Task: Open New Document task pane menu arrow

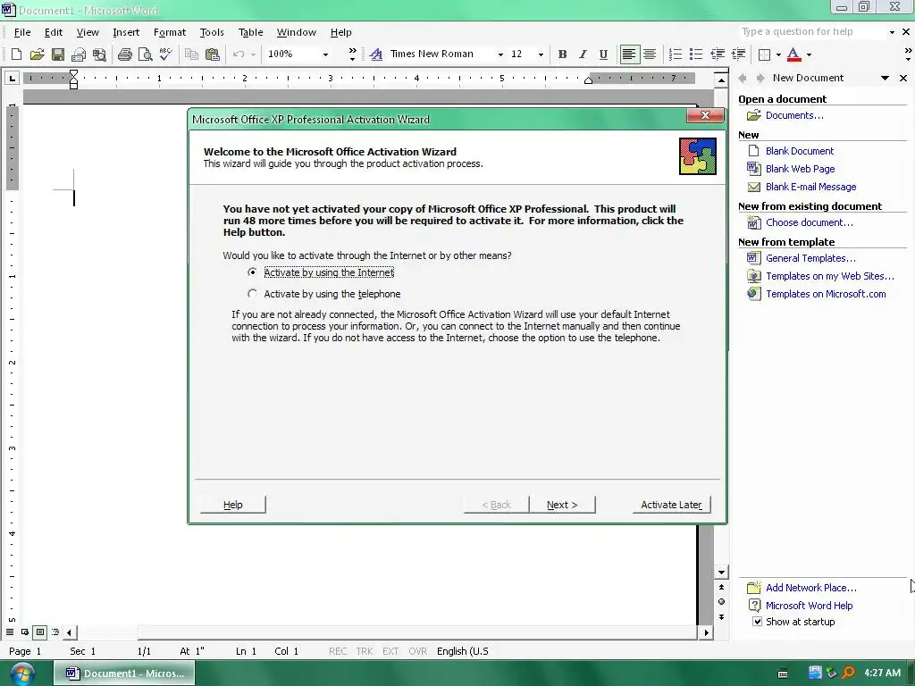Action: (886, 78)
